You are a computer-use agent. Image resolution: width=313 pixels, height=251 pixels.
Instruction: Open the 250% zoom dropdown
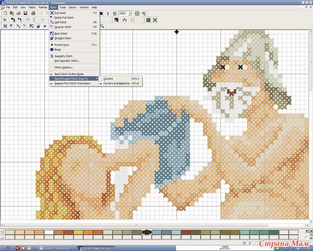point(130,14)
